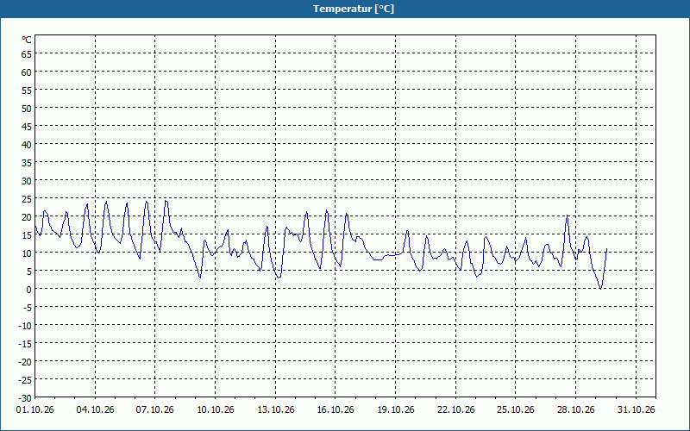The height and width of the screenshot is (431, 690).
Task: Click the 28.10.26 date label
Action: pyautogui.click(x=575, y=410)
